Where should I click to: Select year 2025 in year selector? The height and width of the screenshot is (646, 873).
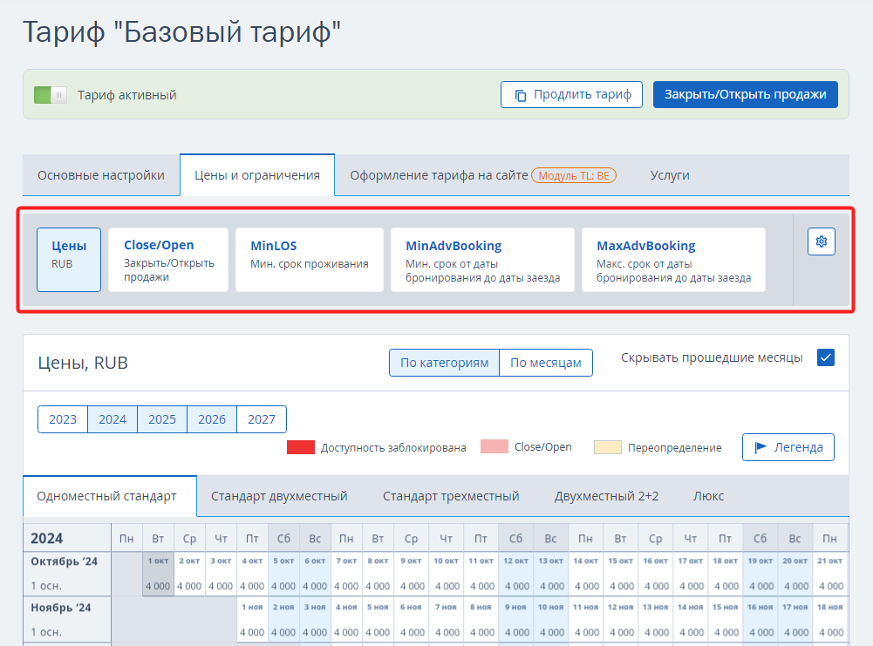point(162,419)
